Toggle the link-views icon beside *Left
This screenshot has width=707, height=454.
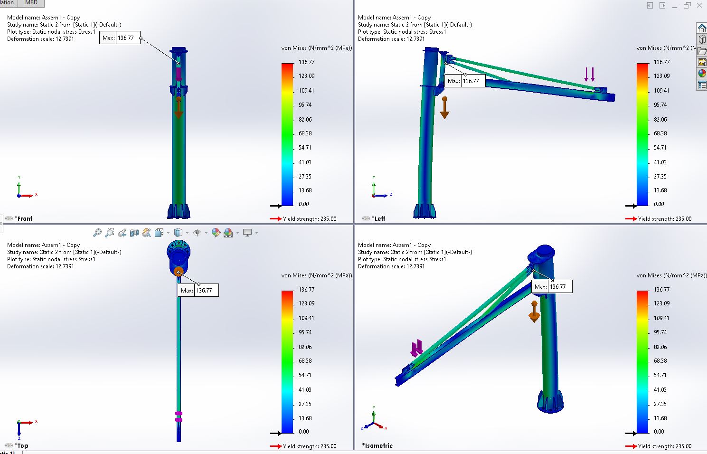366,218
